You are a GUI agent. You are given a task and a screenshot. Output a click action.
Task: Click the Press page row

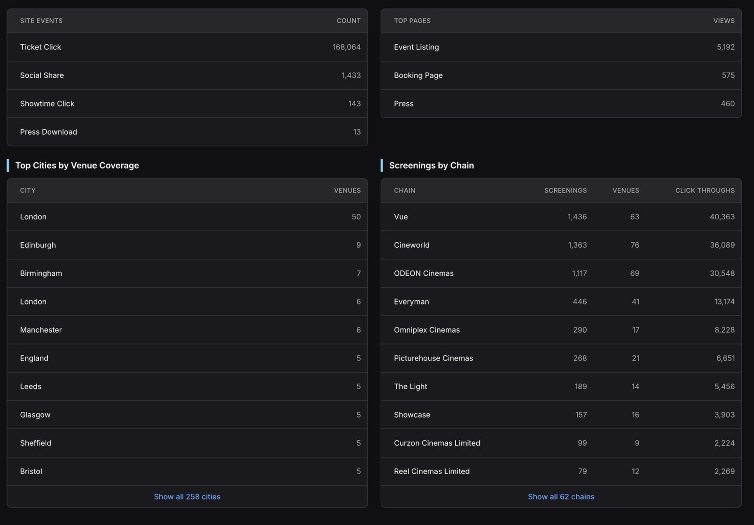[561, 104]
